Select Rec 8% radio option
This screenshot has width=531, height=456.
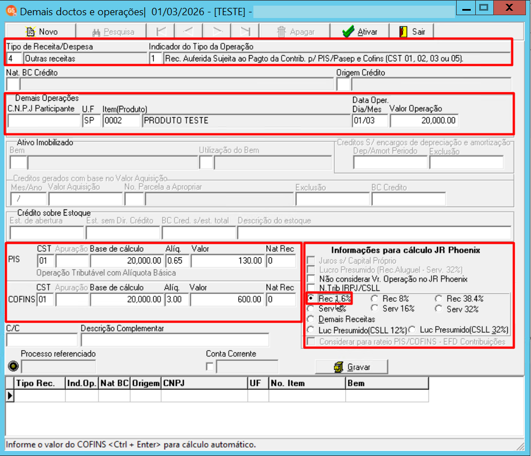click(x=374, y=298)
